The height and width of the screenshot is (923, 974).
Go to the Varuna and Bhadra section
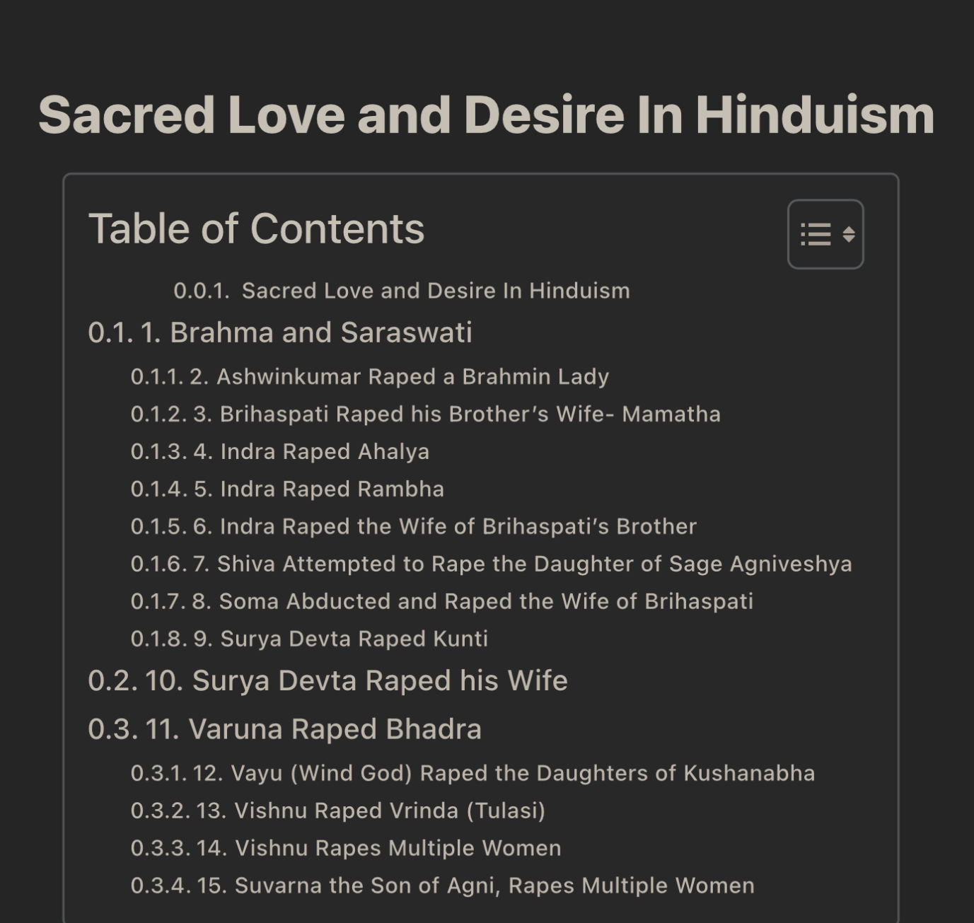tap(284, 729)
